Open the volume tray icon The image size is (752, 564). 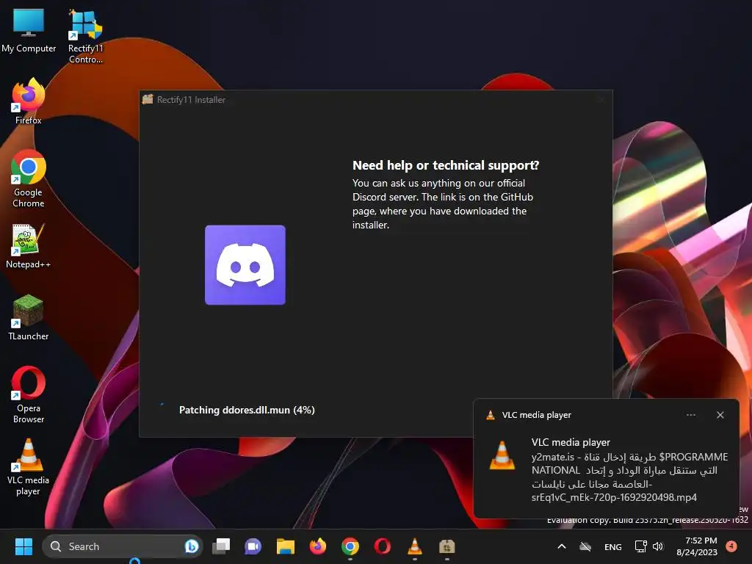pyautogui.click(x=658, y=546)
